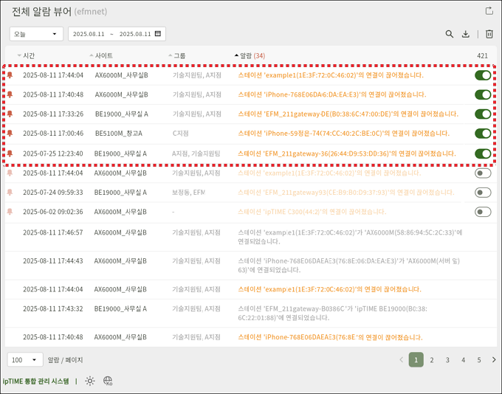The width and height of the screenshot is (502, 394).
Task: Go to page 3 of alarms
Action: click(447, 360)
